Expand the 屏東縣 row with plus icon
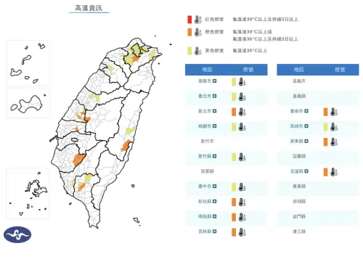Screen dimensions: 363x262 (x=306, y=141)
